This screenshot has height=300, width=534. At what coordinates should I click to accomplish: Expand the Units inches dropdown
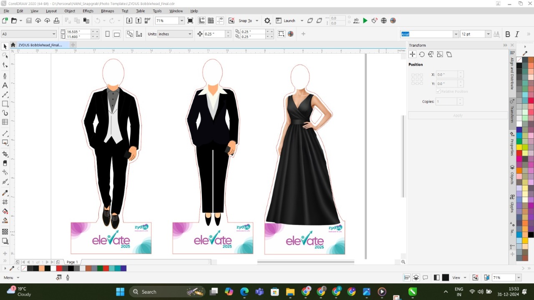click(x=190, y=34)
